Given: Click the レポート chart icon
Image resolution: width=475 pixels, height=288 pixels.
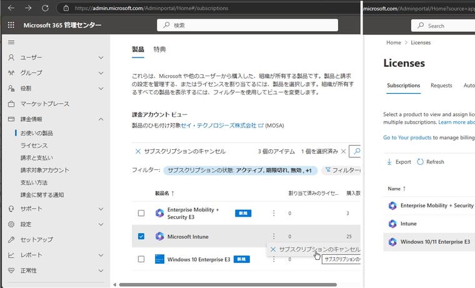Looking at the screenshot, I should pos(11,255).
